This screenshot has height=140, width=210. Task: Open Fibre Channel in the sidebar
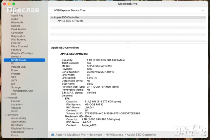tap(19, 46)
